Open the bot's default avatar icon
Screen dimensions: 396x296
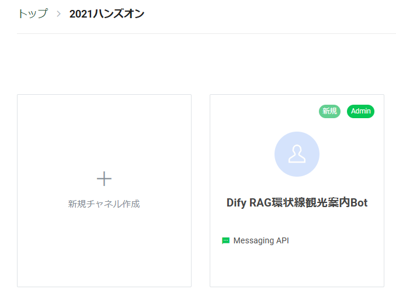pos(297,154)
